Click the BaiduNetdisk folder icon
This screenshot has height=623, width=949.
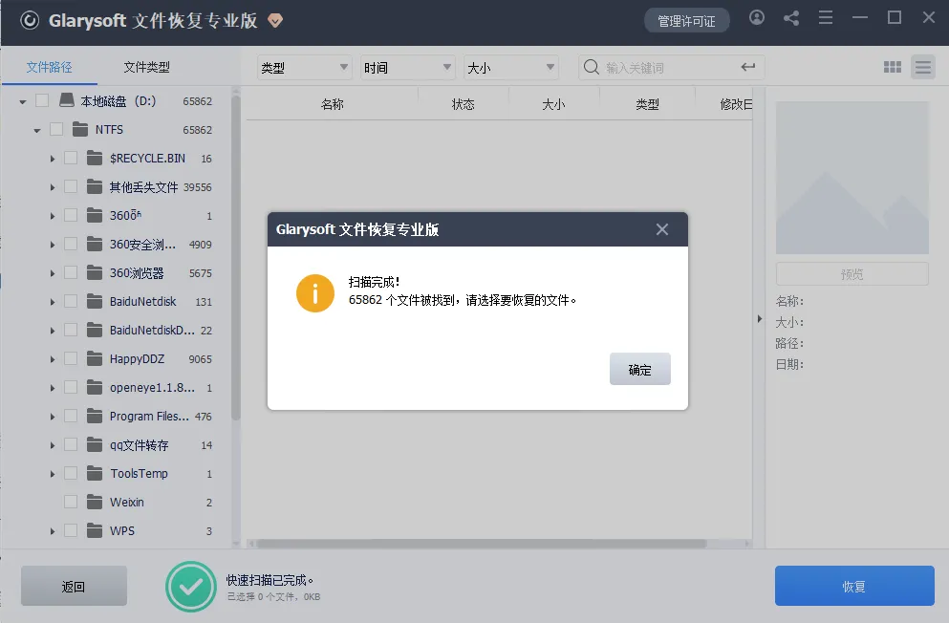click(x=95, y=301)
